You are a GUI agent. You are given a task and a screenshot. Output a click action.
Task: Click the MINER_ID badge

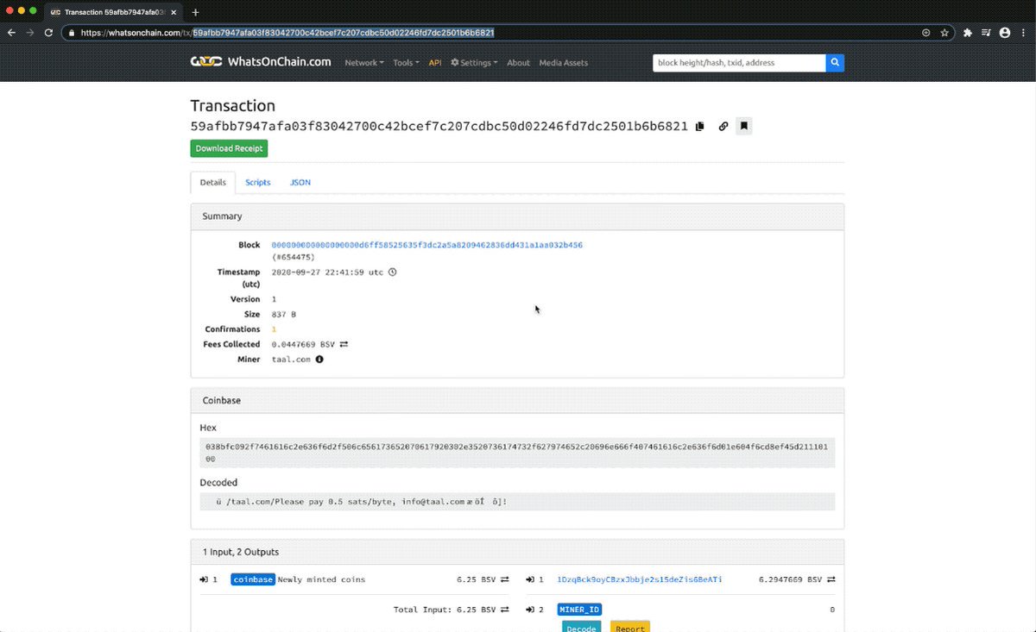pos(579,610)
